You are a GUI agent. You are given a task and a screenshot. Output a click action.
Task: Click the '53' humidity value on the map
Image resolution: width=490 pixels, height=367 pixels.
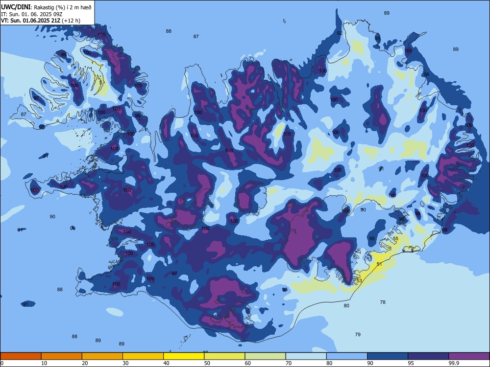pyautogui.click(x=359, y=280)
